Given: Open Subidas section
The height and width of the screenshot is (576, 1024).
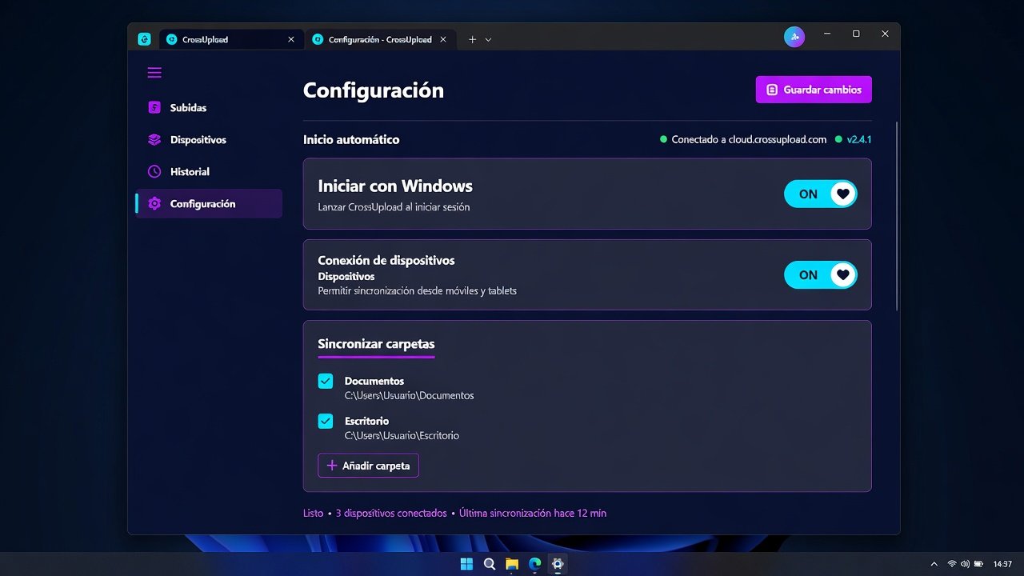Looking at the screenshot, I should pyautogui.click(x=209, y=107).
